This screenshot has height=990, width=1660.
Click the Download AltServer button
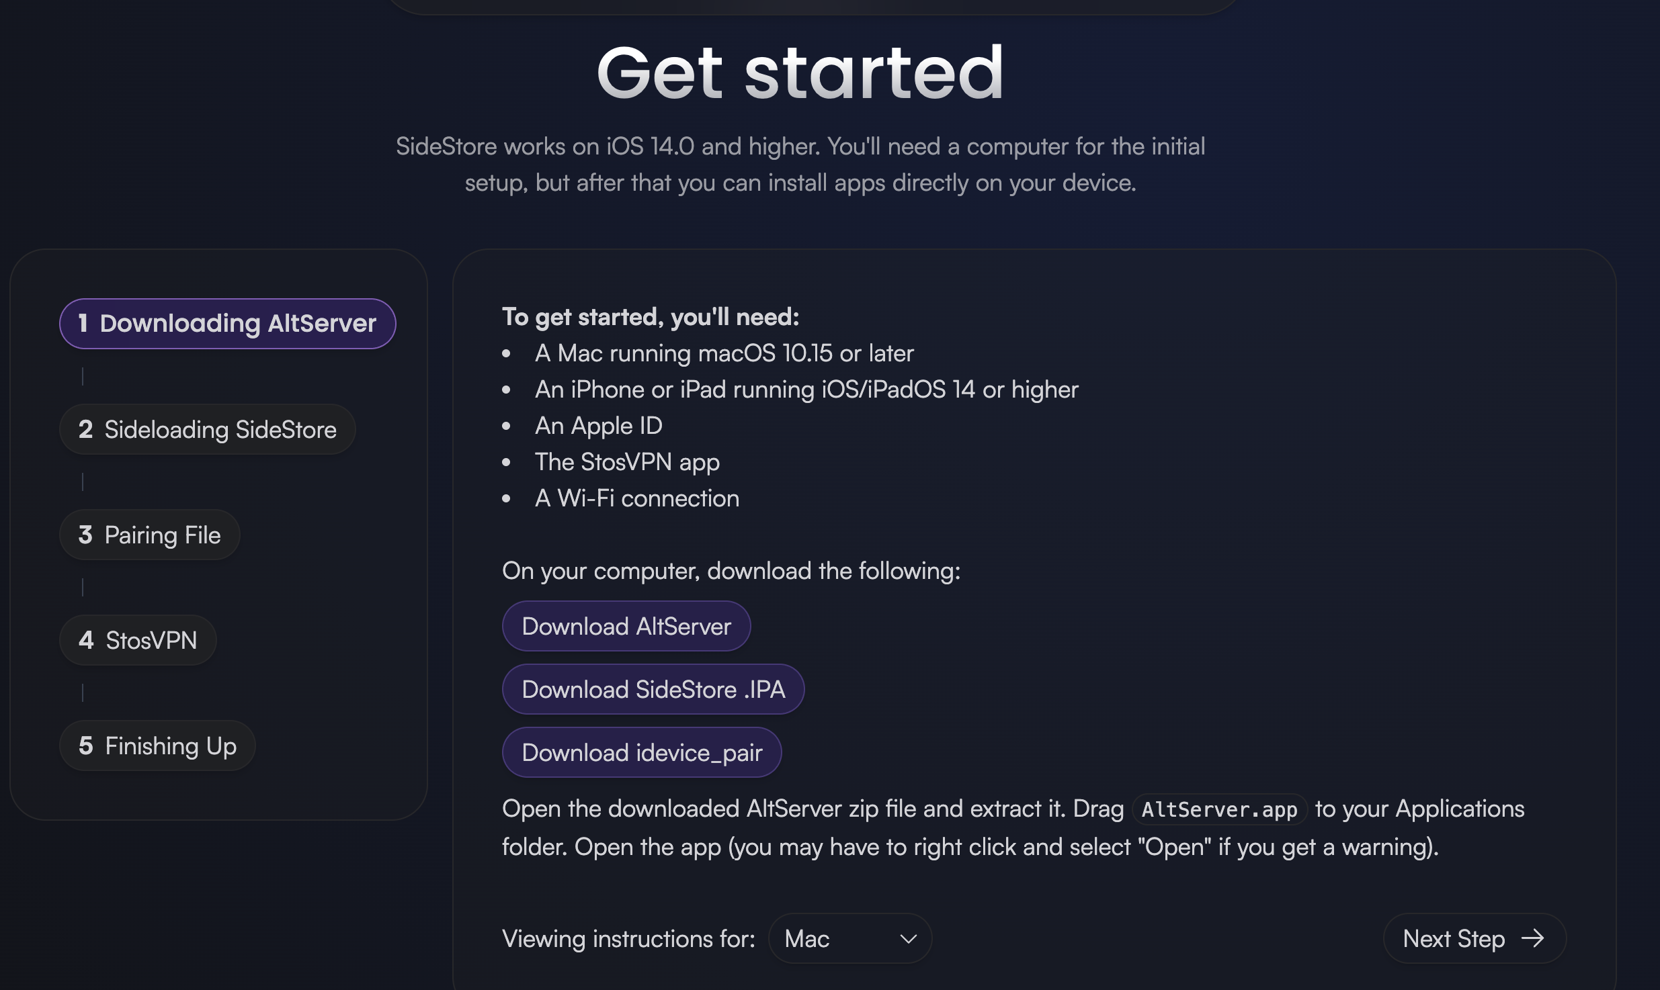(x=626, y=626)
